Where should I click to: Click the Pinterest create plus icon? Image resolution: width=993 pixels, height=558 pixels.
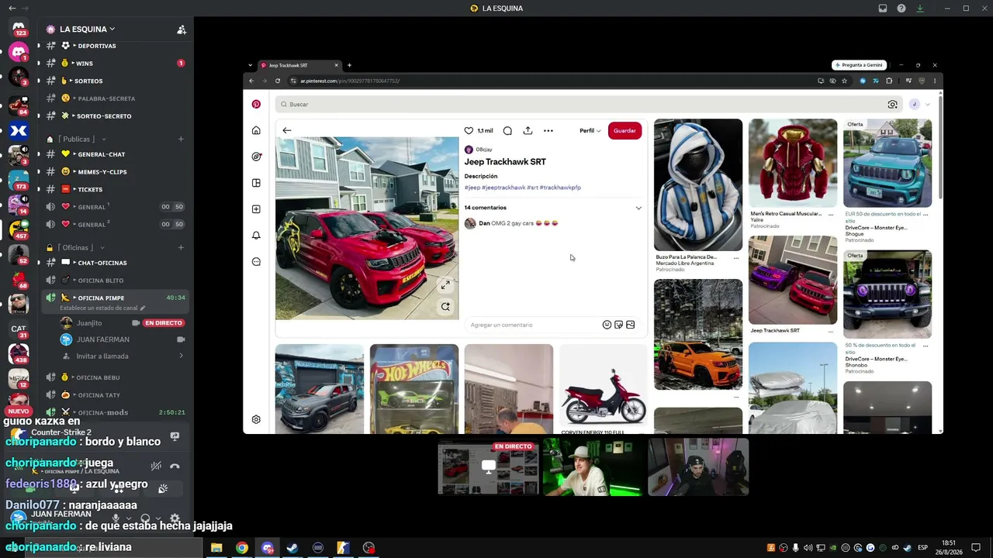pyautogui.click(x=256, y=209)
